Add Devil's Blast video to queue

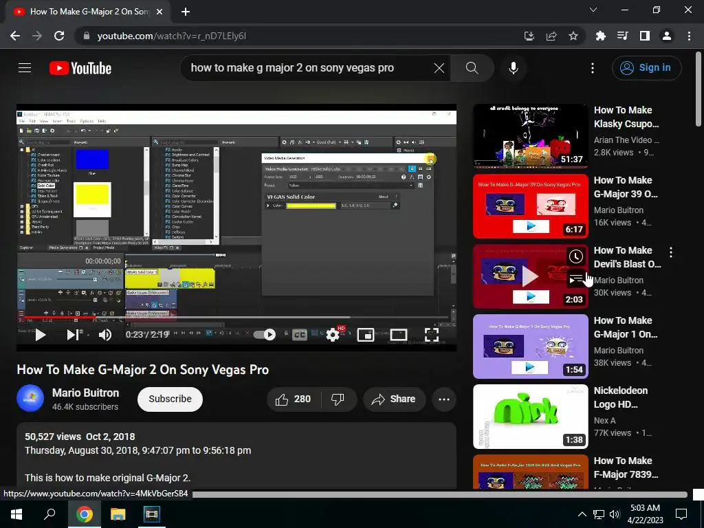[x=576, y=279]
